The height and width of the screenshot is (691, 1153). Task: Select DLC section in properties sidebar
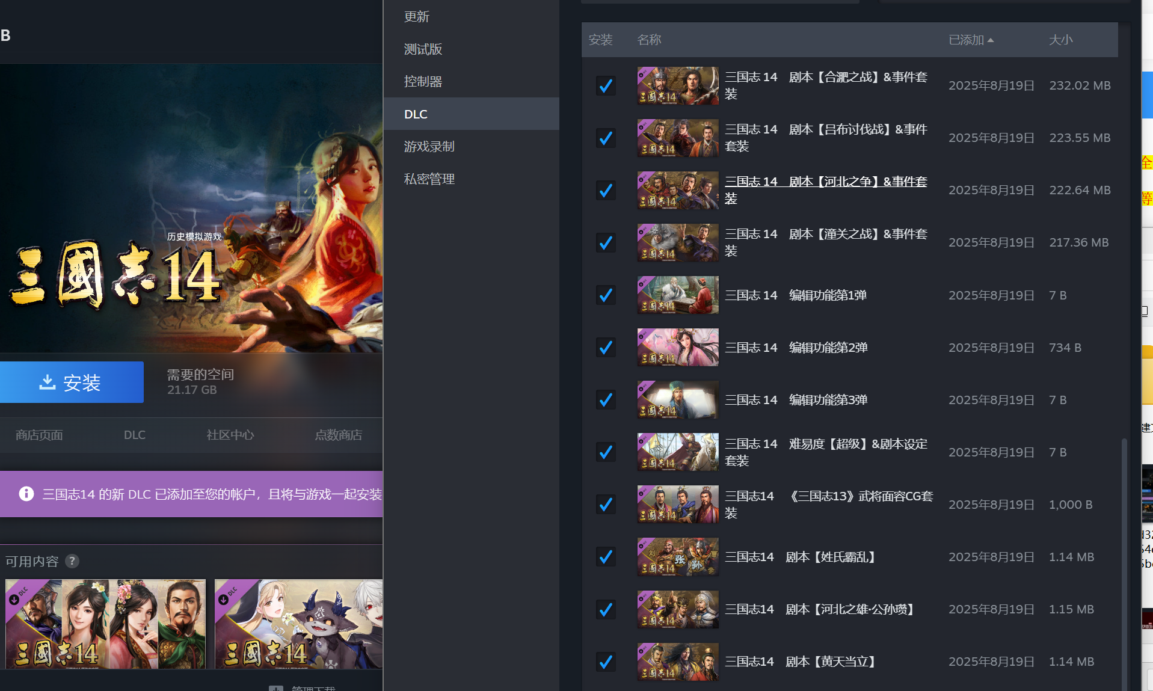pyautogui.click(x=472, y=114)
